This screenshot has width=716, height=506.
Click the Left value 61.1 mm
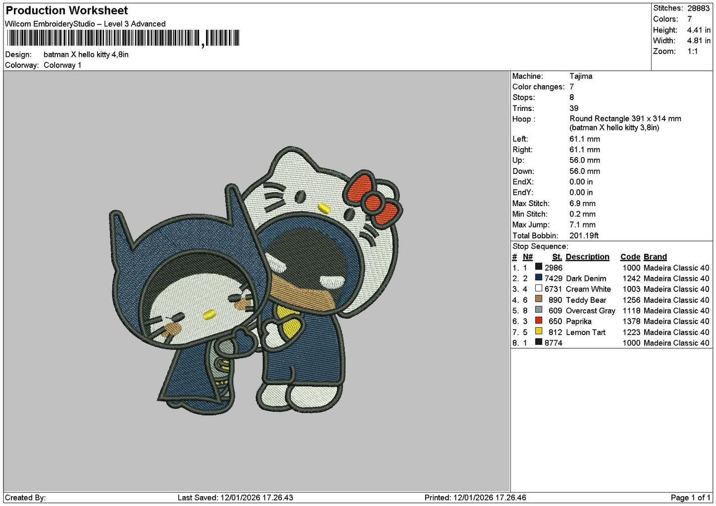coord(585,139)
